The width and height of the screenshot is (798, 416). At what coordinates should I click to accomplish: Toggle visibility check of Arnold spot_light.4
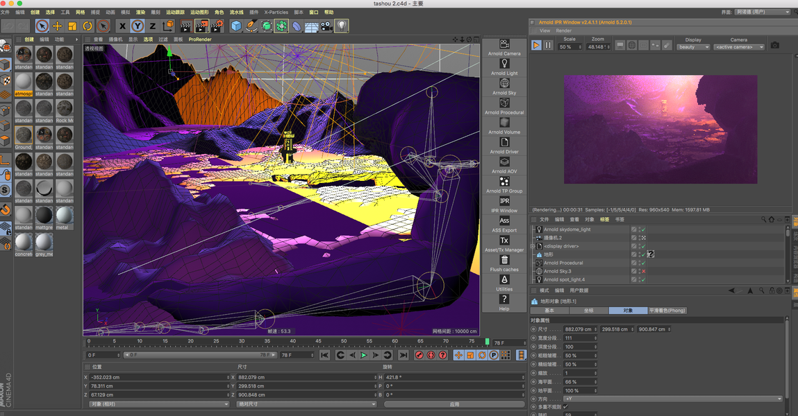click(643, 280)
